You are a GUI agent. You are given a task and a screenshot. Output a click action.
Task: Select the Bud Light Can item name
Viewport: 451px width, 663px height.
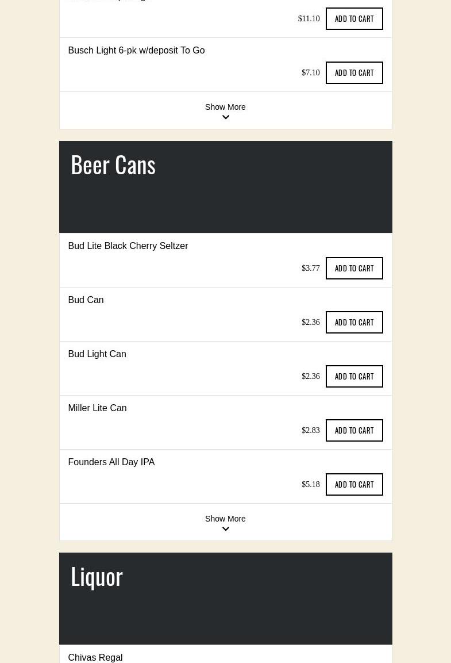pos(97,354)
